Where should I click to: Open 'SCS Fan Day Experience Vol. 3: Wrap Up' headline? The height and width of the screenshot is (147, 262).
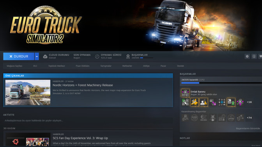(80, 138)
